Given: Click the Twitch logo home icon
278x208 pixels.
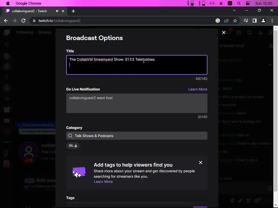Looking at the screenshot, I should point(7,32).
